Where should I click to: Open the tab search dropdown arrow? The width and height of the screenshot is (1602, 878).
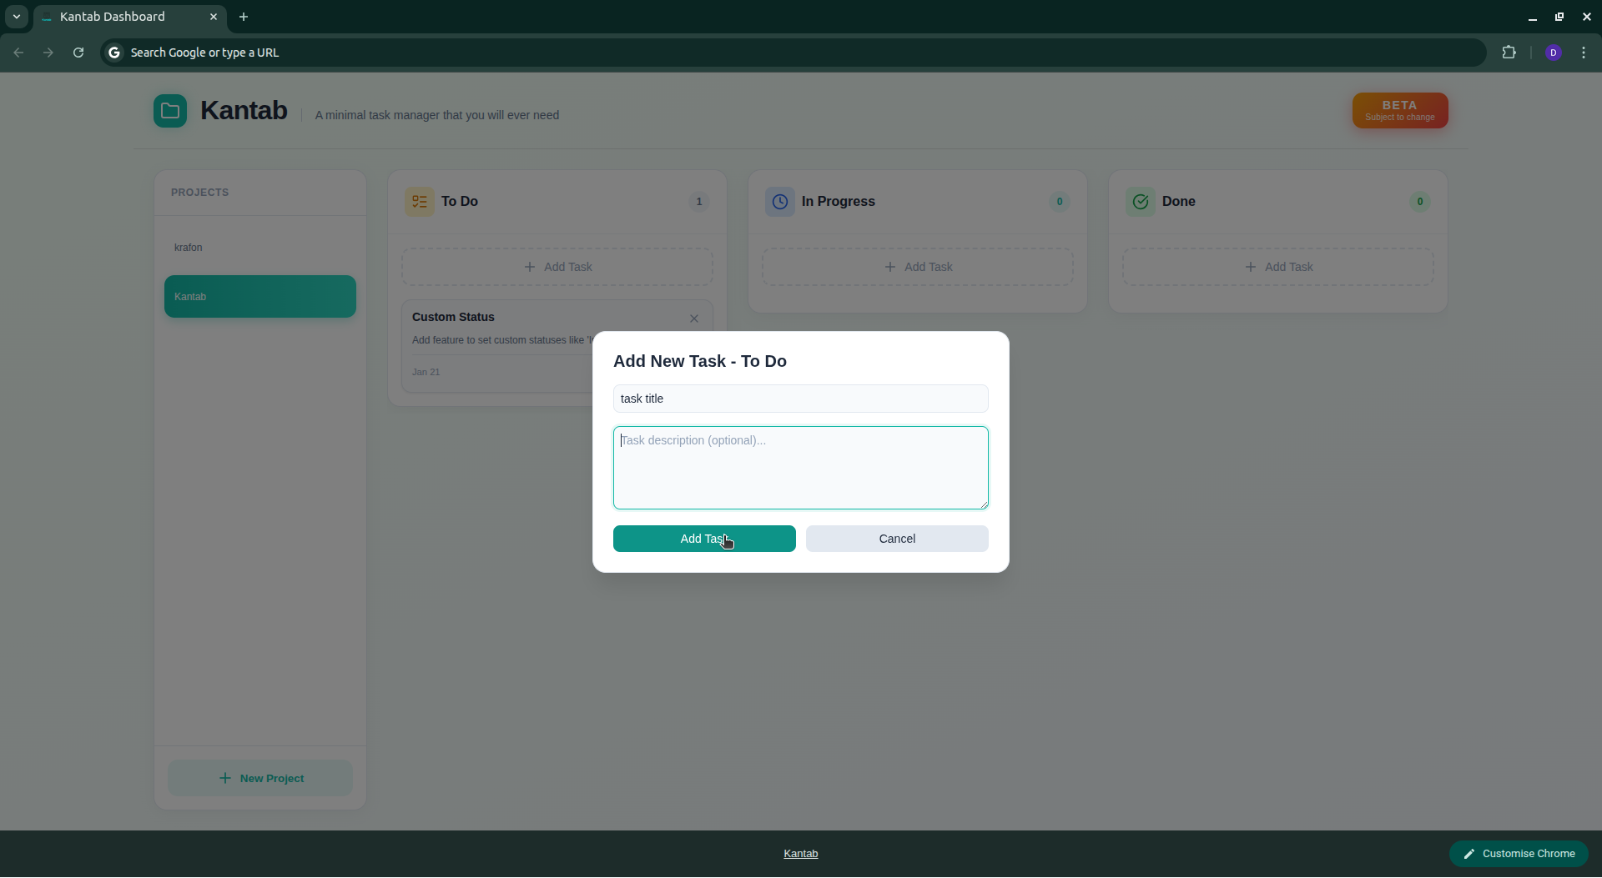tap(16, 17)
